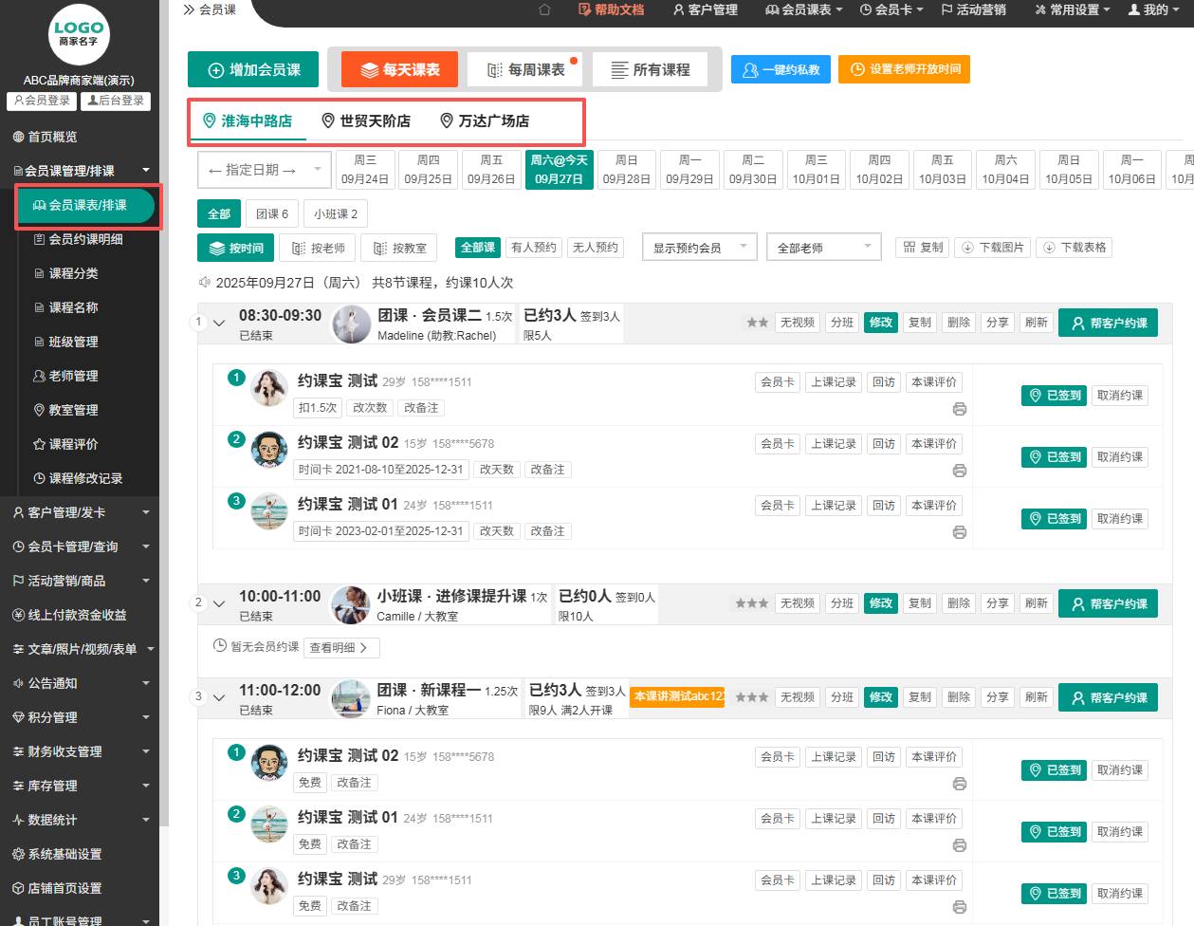Viewport: 1194px width, 926px height.
Task: Click the 复制 icon button in filter row
Action: pyautogui.click(x=923, y=248)
